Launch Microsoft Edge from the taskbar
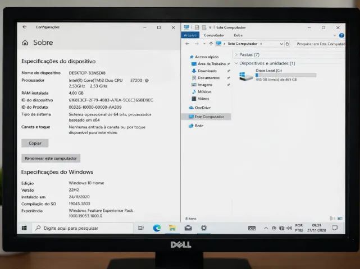Screen dimensions: 360x269 tap(157, 228)
